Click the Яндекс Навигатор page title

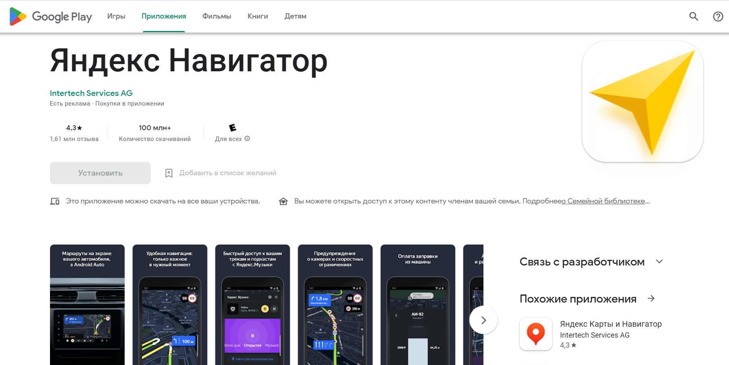(x=189, y=61)
